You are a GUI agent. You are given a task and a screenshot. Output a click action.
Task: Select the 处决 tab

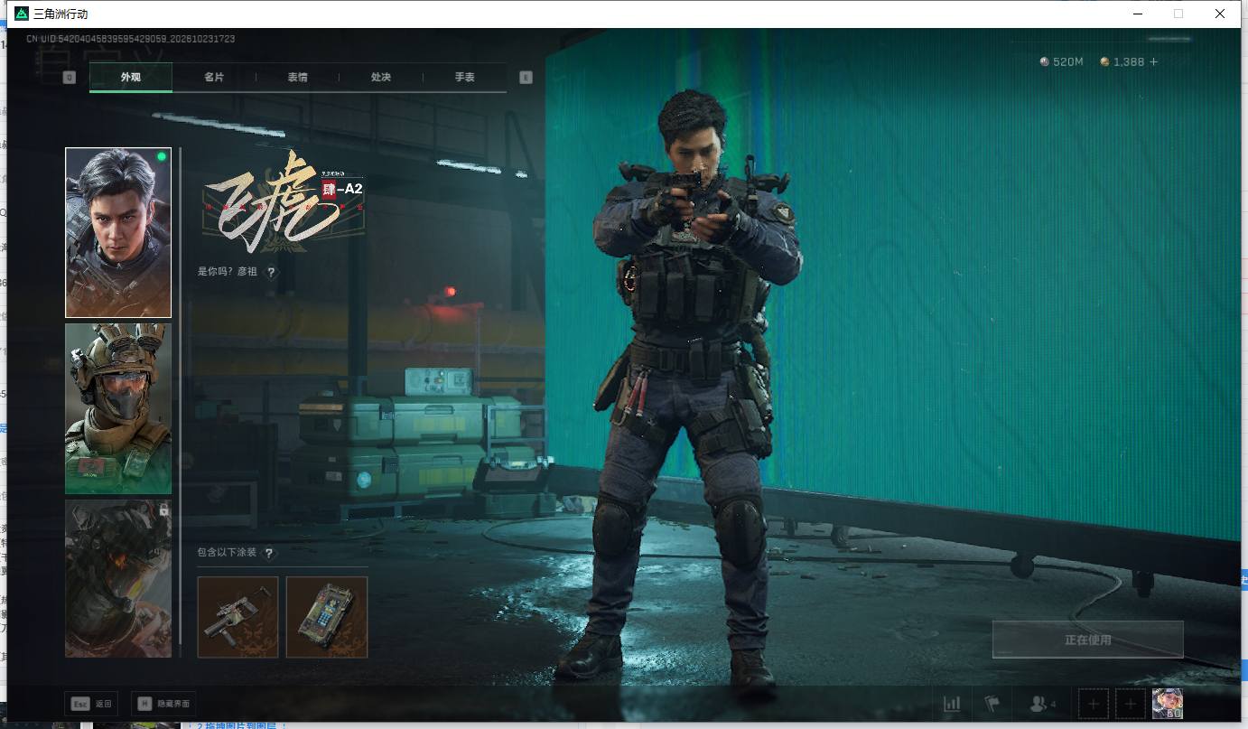point(381,78)
